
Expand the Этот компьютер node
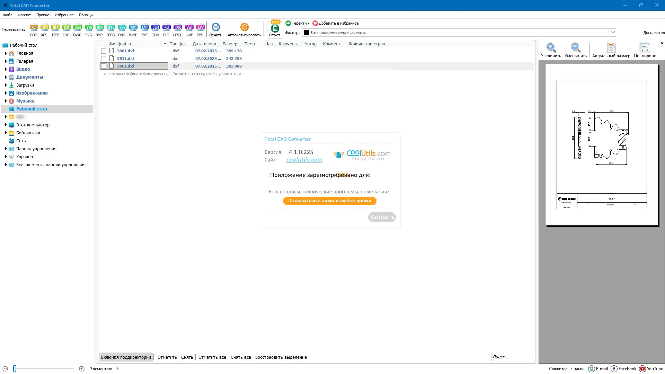[x=6, y=125]
